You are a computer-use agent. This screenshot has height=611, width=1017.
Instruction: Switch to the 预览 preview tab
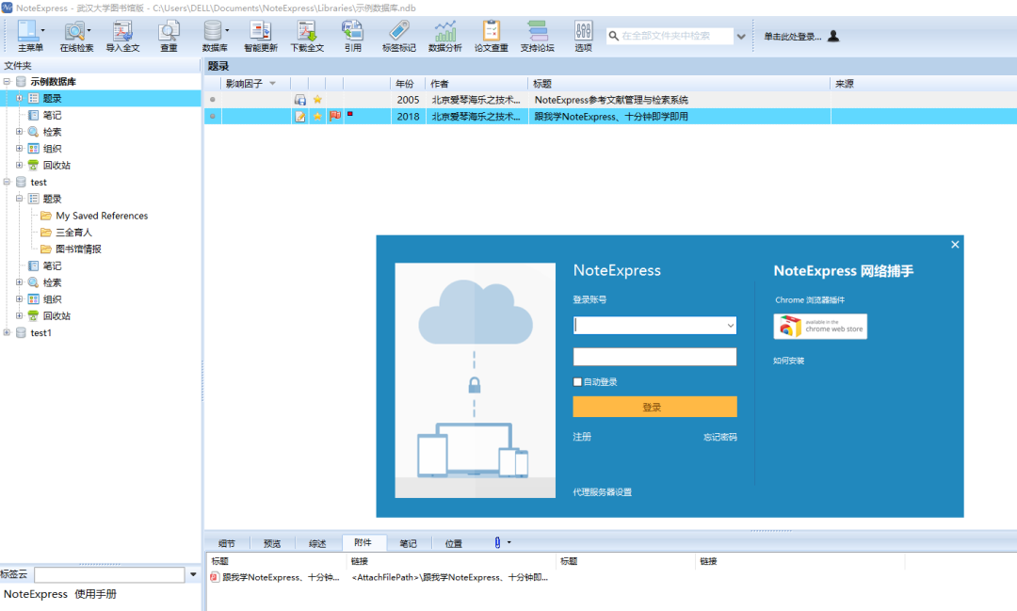click(x=272, y=543)
